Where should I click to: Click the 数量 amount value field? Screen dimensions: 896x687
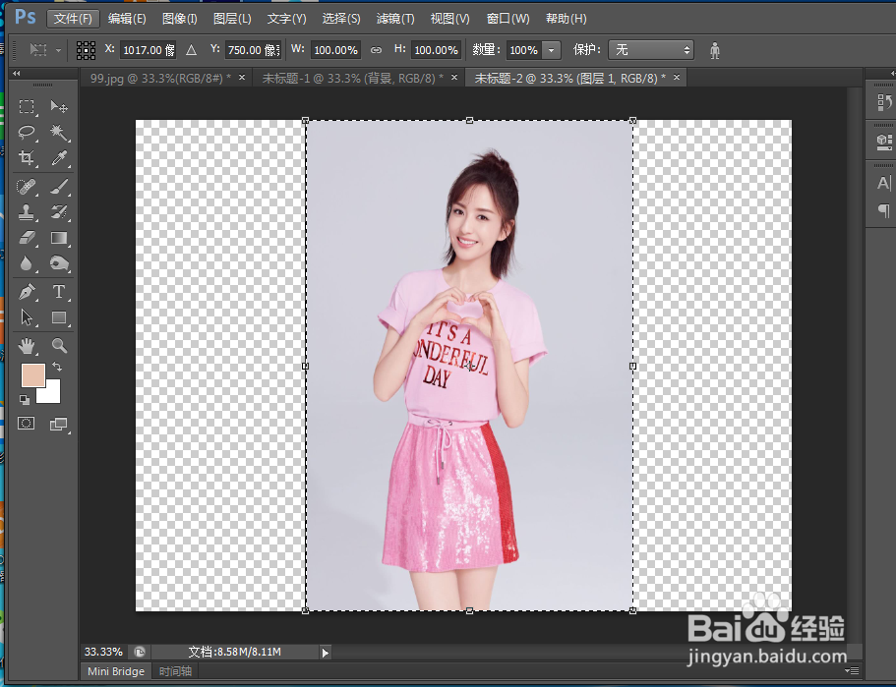coord(523,50)
